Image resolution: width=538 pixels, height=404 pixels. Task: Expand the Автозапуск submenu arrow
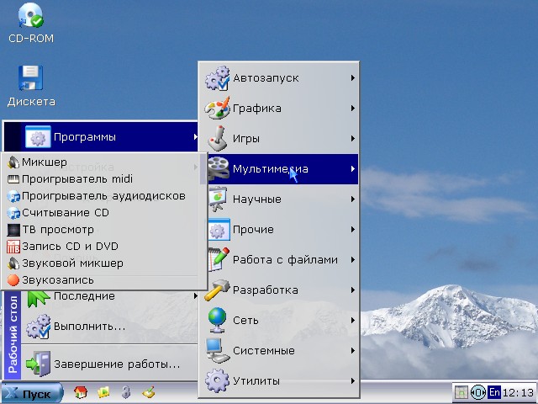tap(353, 78)
